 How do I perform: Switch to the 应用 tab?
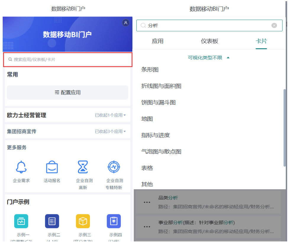click(158, 41)
